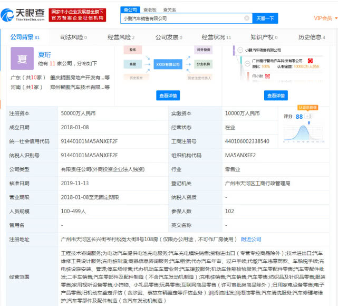This screenshot has width=338, height=306.
Task: Clear the search box with the X icon
Action: pyautogui.click(x=247, y=18)
